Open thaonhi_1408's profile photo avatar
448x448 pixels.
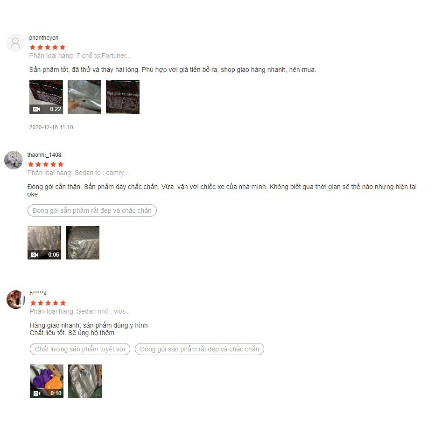[14, 160]
